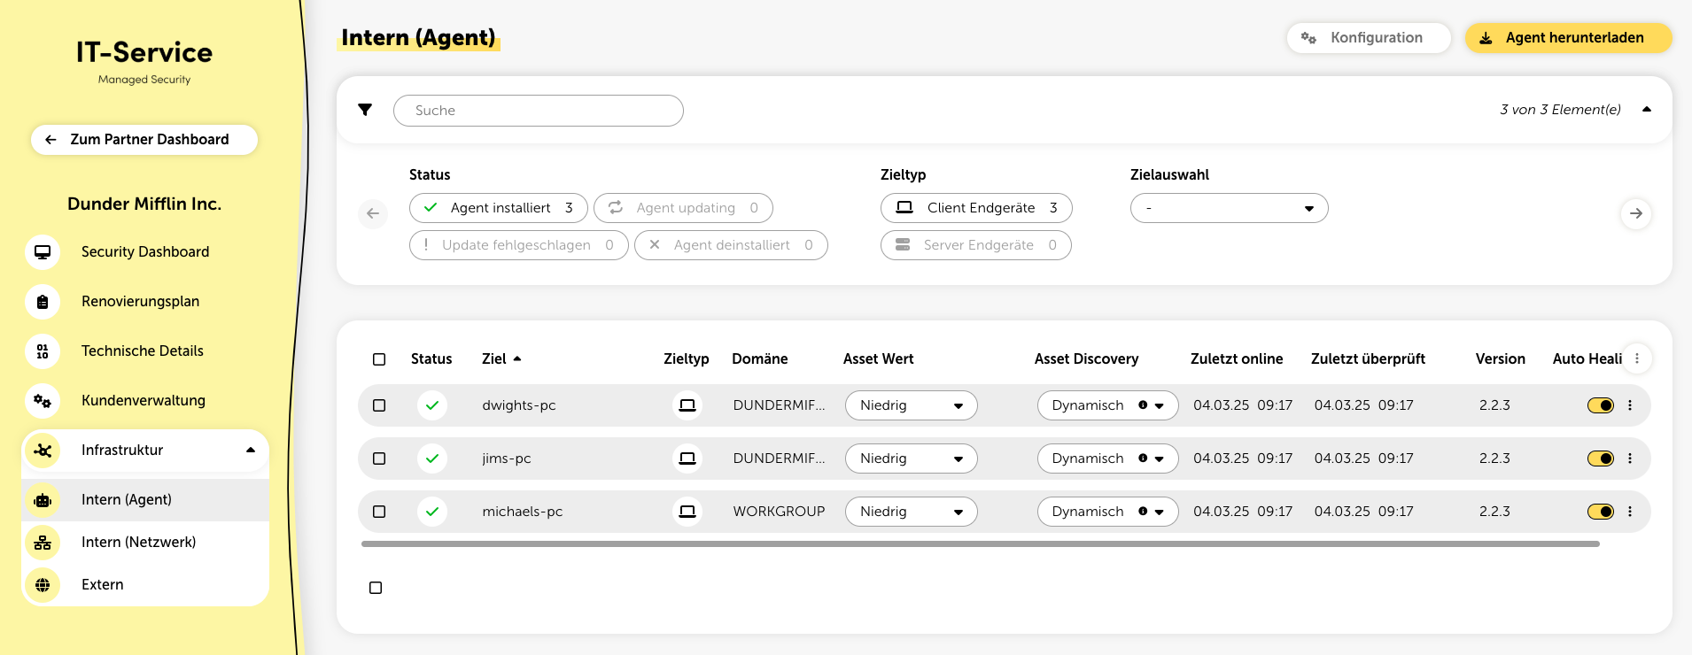Click the Security Dashboard monitor icon
This screenshot has width=1692, height=655.
43,252
